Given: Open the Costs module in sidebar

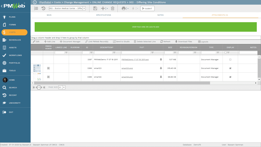Looking at the screenshot, I should coord(14,32).
